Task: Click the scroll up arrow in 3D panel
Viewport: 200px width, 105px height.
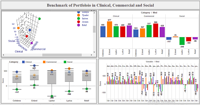Action: [94, 13]
